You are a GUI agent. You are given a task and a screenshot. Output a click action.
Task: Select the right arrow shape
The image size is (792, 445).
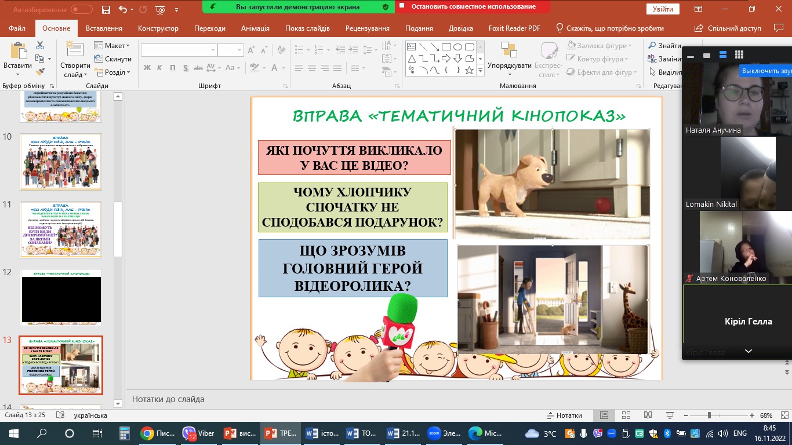pos(446,59)
